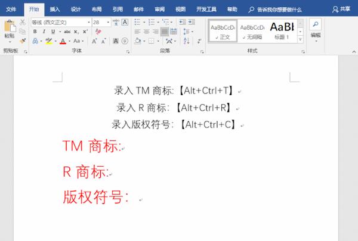
Task: Open the Font dialog launcher
Action: coord(128,52)
